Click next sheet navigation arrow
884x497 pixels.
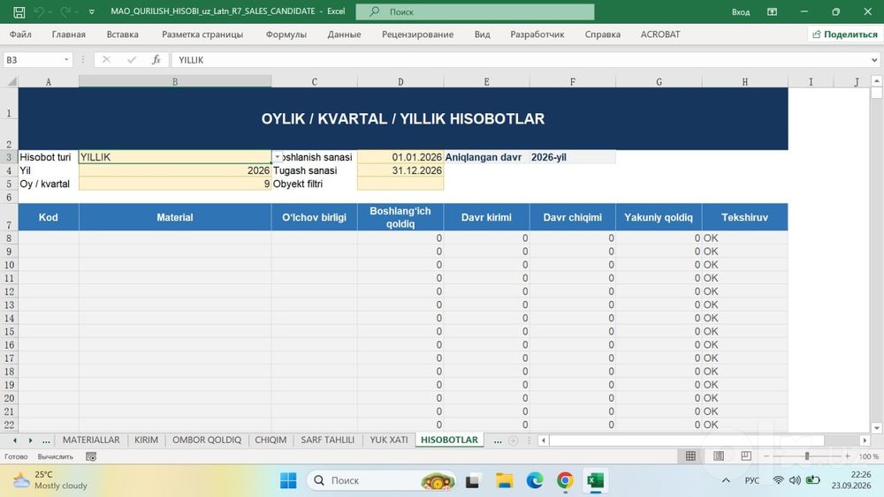tap(30, 441)
